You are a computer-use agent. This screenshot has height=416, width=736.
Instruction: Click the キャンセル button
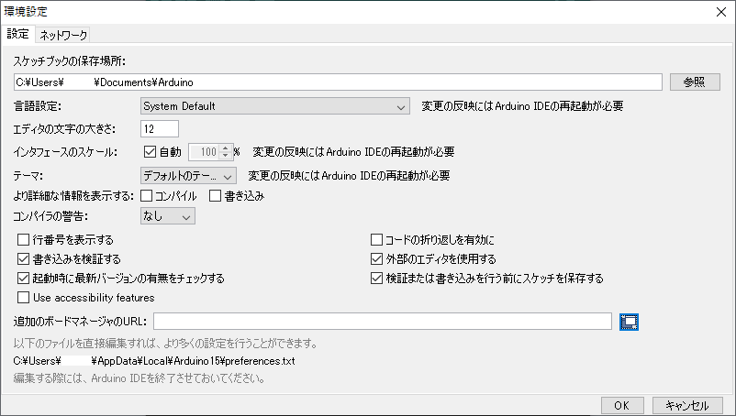[x=686, y=406]
